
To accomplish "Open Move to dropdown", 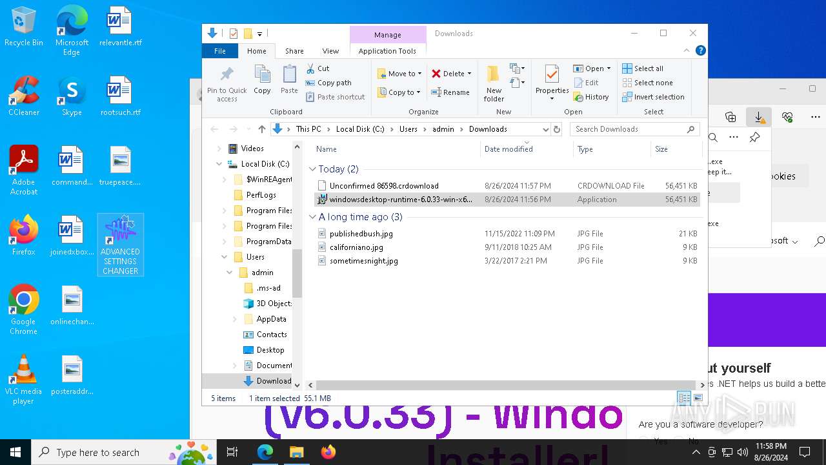I will point(399,74).
